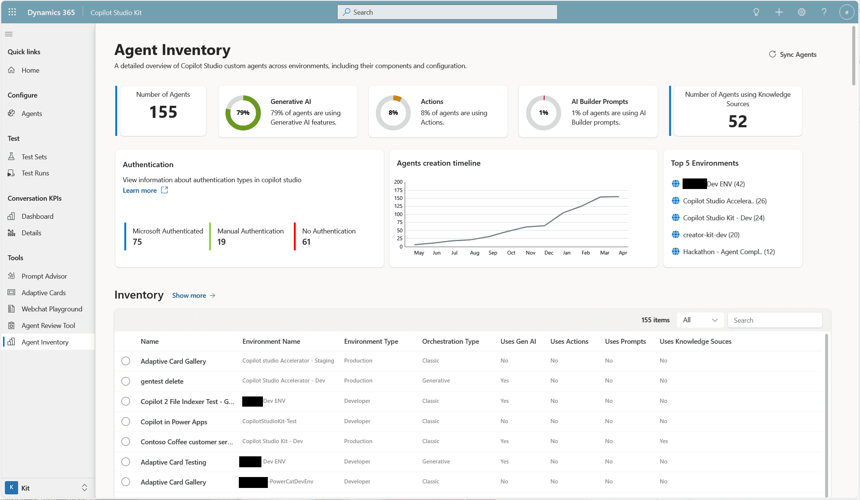This screenshot has height=500, width=860.
Task: Sort by the Orchestration Type column header
Action: [451, 341]
